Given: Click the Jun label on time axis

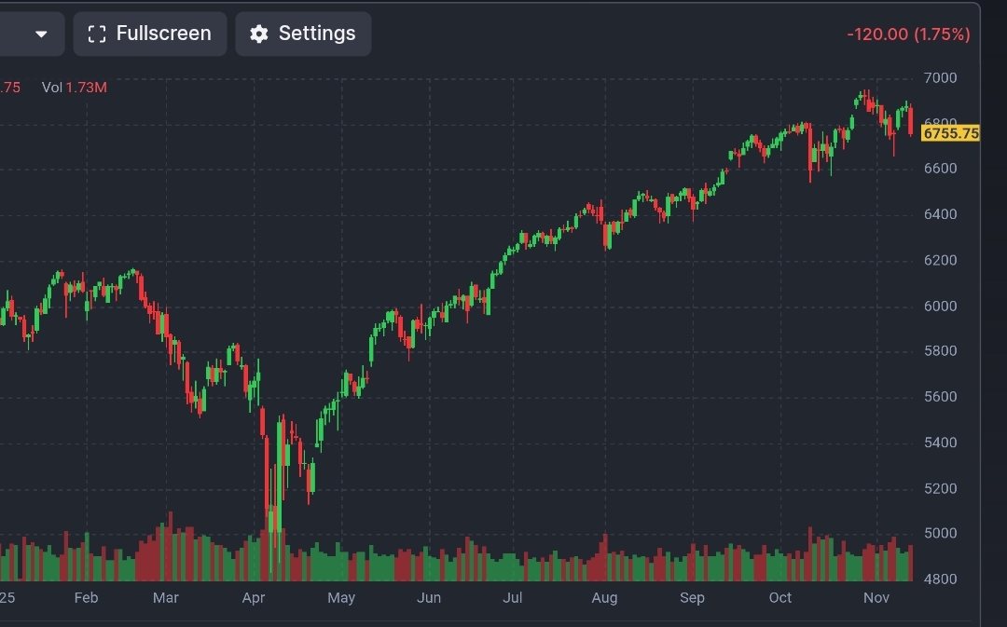Looking at the screenshot, I should [x=429, y=597].
